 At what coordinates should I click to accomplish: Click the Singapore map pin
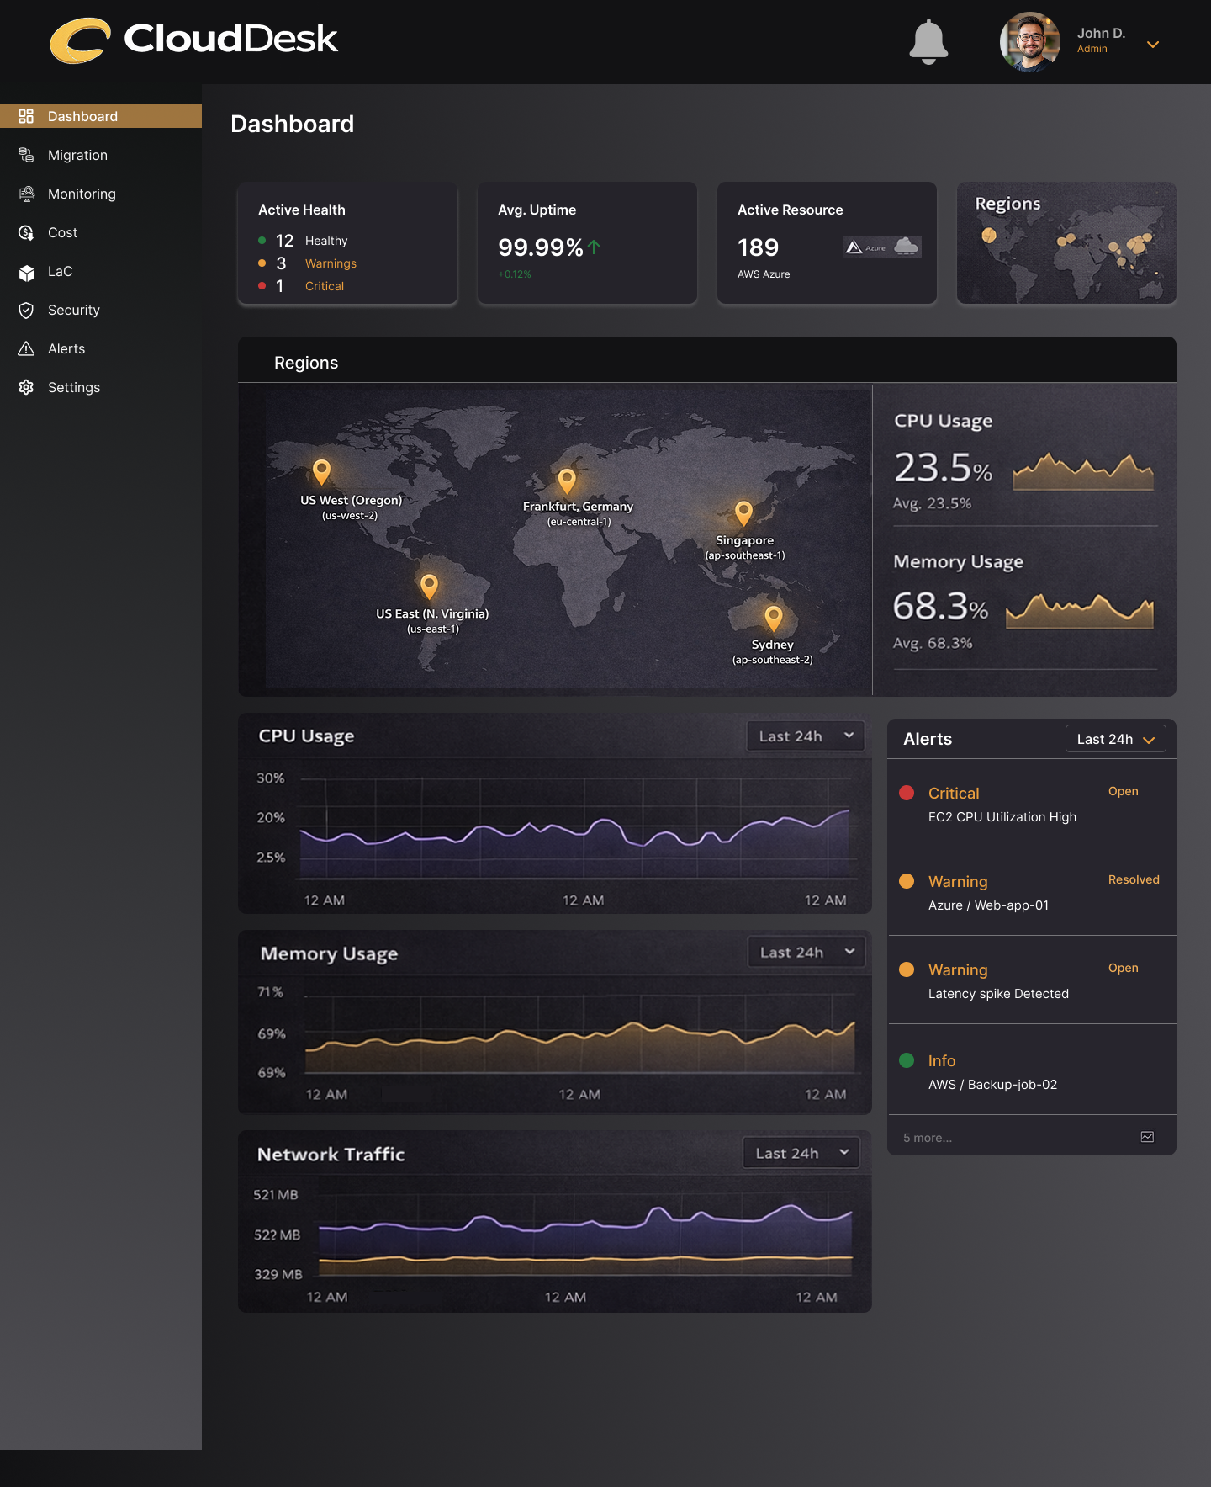point(743,512)
